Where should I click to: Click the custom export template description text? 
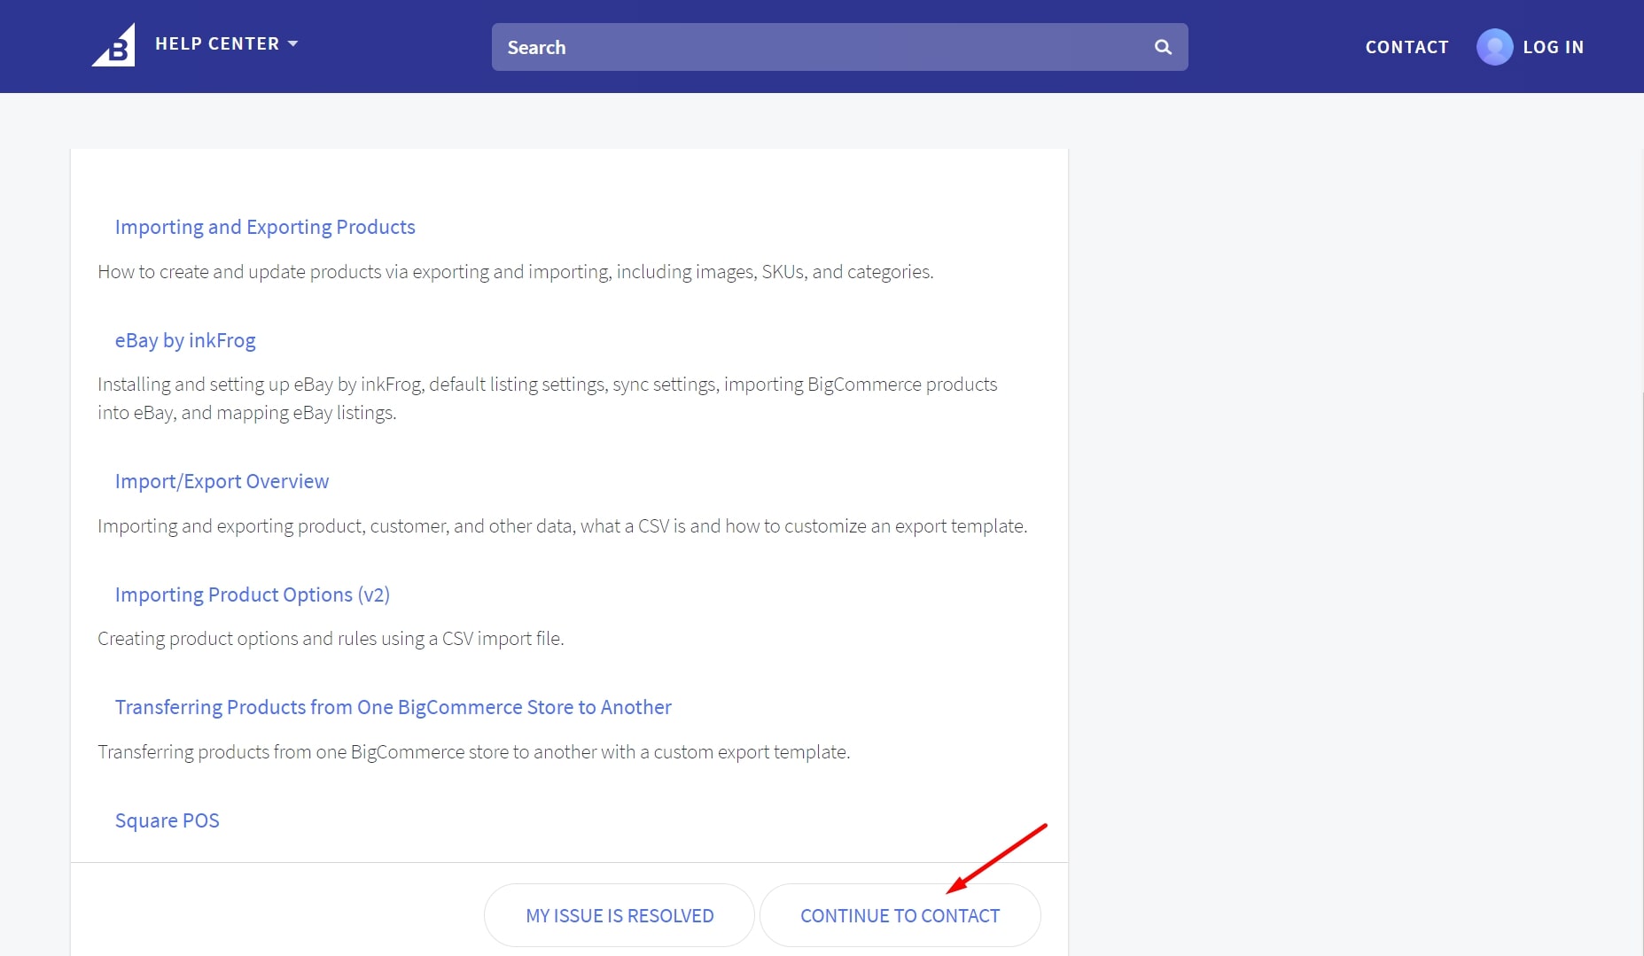(x=473, y=751)
